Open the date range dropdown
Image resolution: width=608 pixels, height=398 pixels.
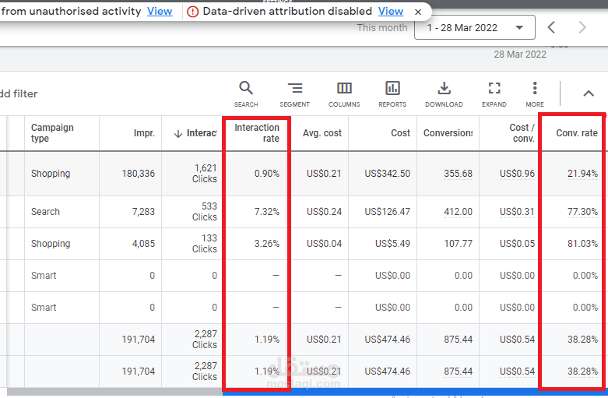[x=475, y=27]
